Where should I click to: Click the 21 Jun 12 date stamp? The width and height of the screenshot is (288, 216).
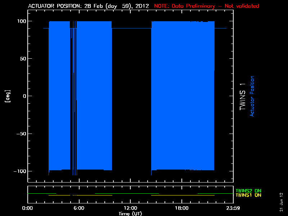pos(281,202)
